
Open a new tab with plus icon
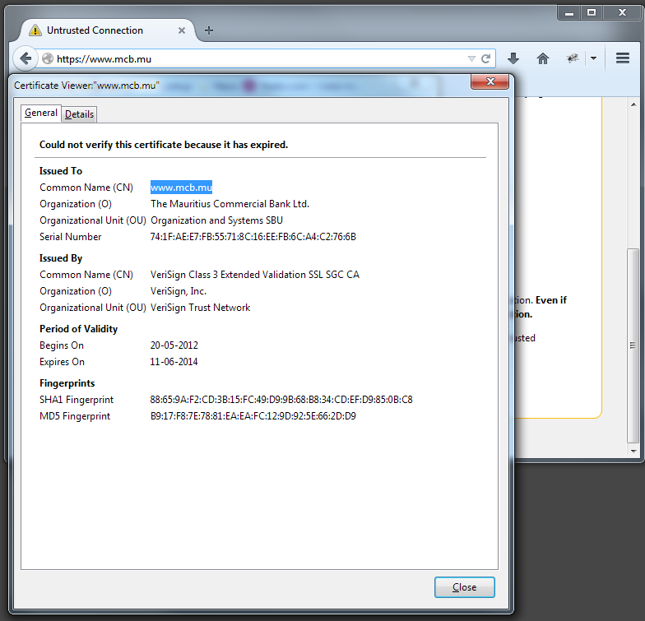point(209,30)
